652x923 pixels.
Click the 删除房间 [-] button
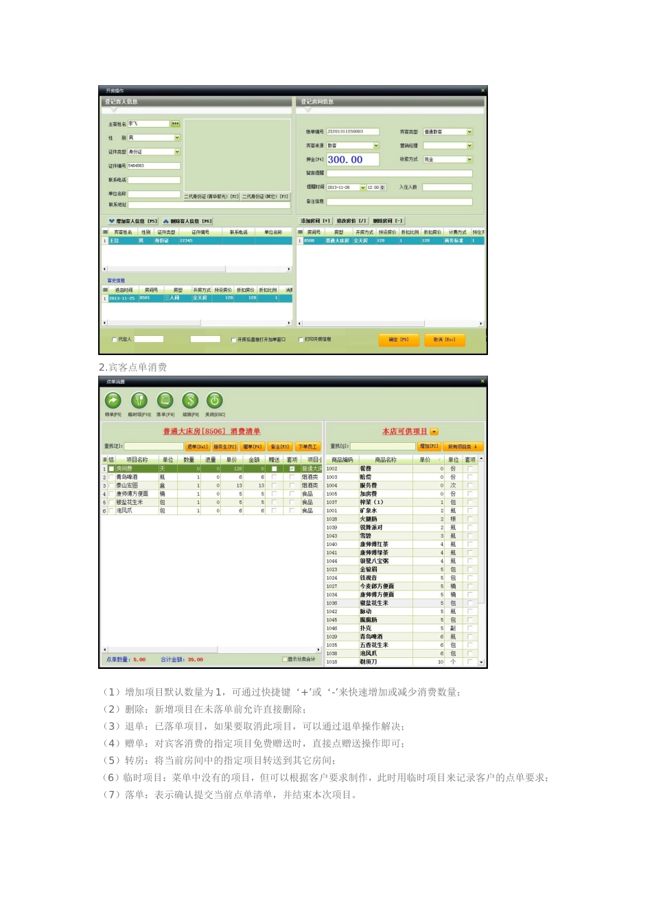click(x=388, y=221)
